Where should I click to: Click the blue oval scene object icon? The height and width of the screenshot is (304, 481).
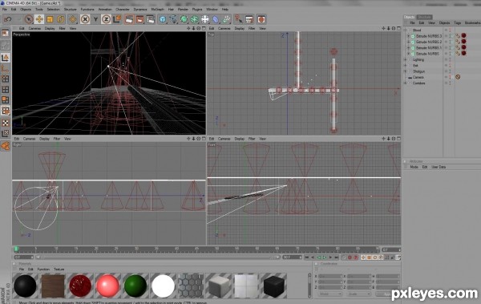click(x=216, y=19)
